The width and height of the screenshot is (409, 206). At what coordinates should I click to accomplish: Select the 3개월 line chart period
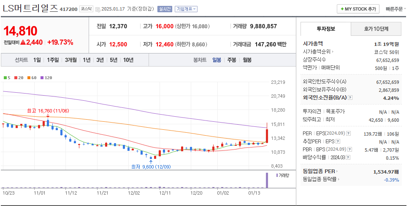[x=70, y=60]
